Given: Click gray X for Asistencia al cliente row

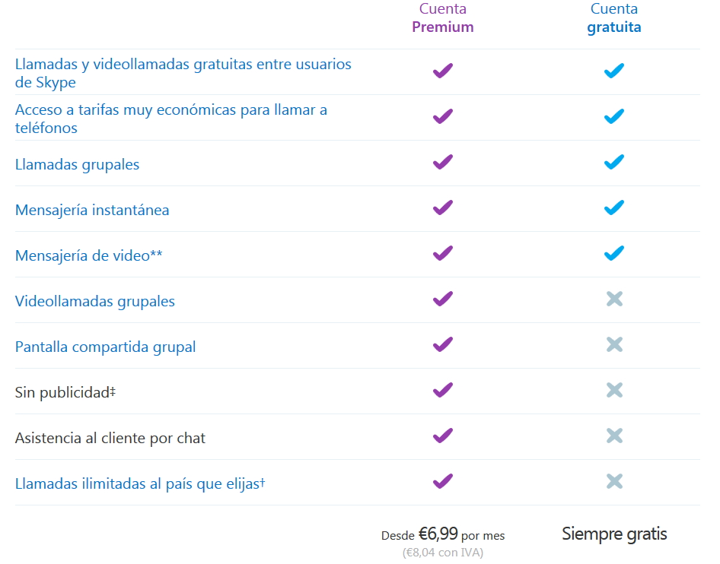Looking at the screenshot, I should (614, 436).
